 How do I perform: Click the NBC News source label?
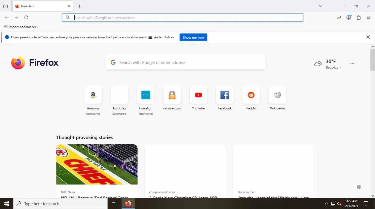[68, 192]
